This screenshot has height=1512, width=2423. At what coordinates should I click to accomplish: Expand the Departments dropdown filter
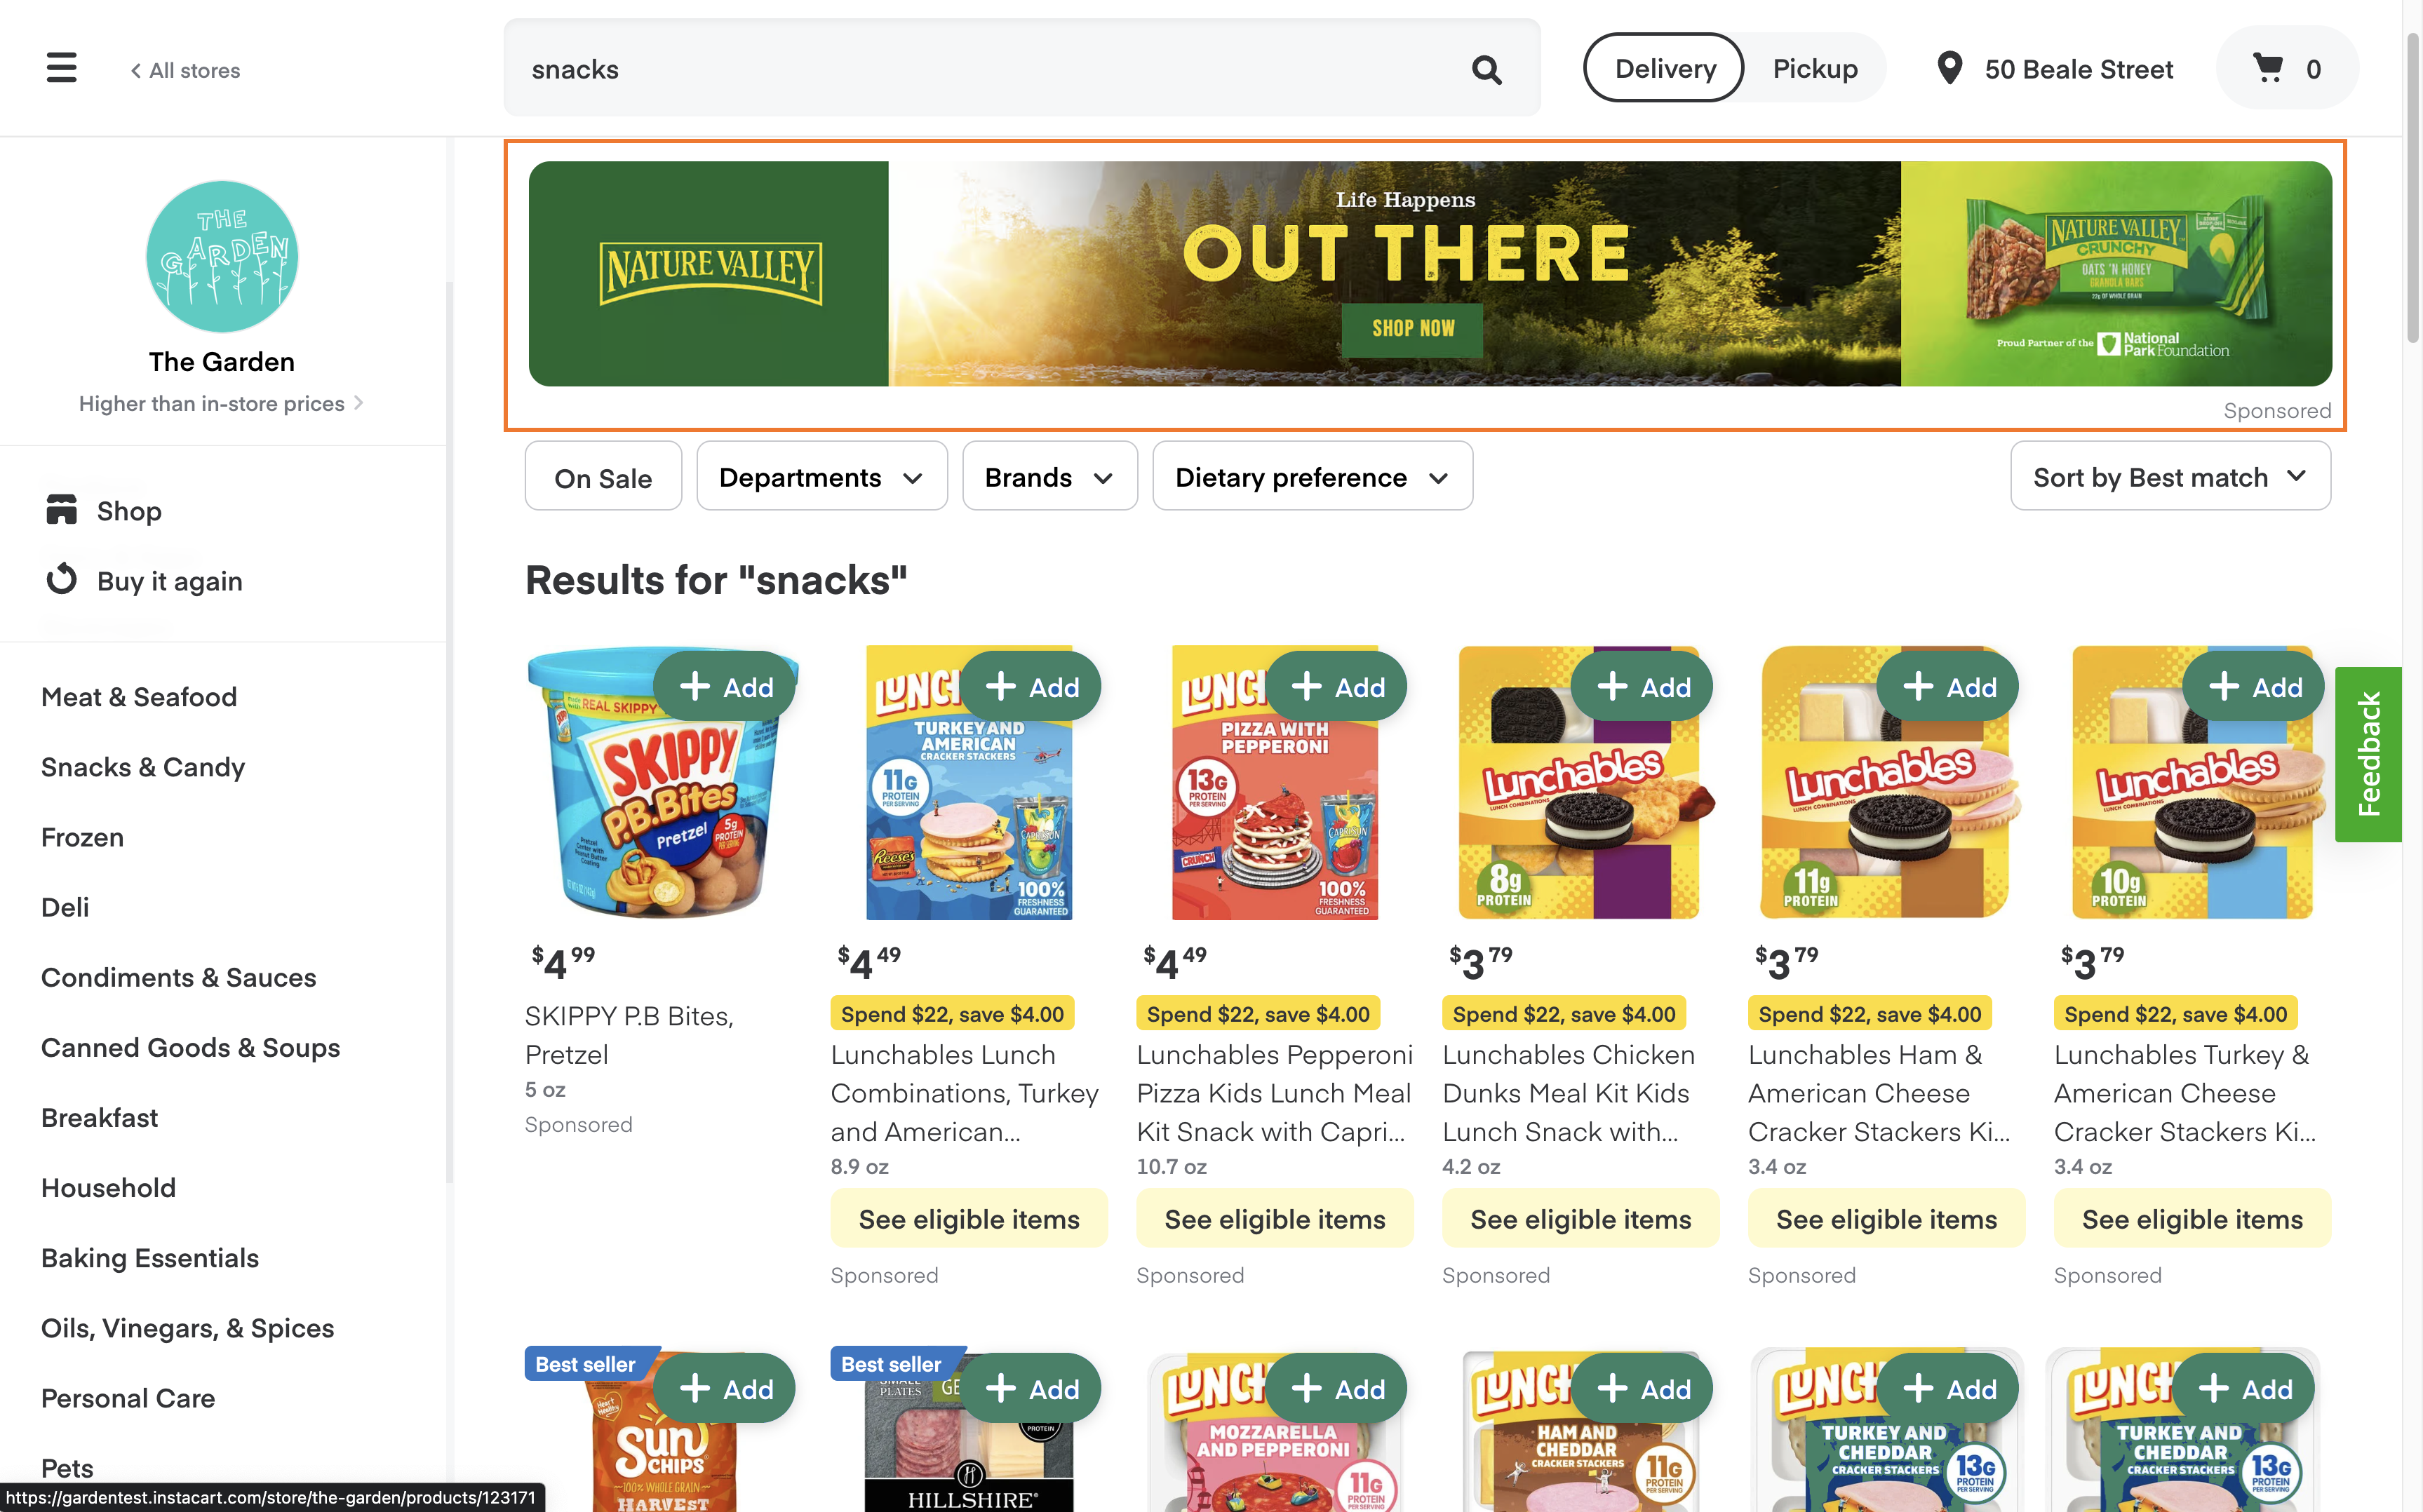click(819, 475)
